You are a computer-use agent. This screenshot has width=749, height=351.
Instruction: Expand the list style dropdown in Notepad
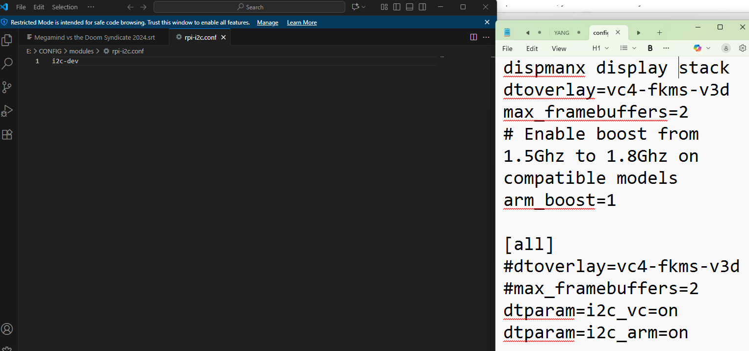click(628, 48)
